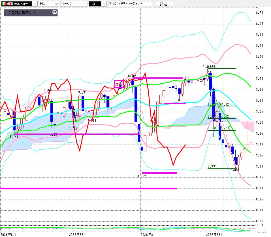Screen dimensions: 271x237
Task: Open the ローソク chart type dropdown
Action: (74, 4)
